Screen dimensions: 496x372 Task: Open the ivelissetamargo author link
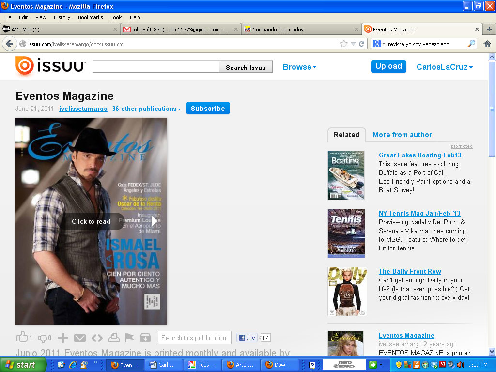(83, 109)
